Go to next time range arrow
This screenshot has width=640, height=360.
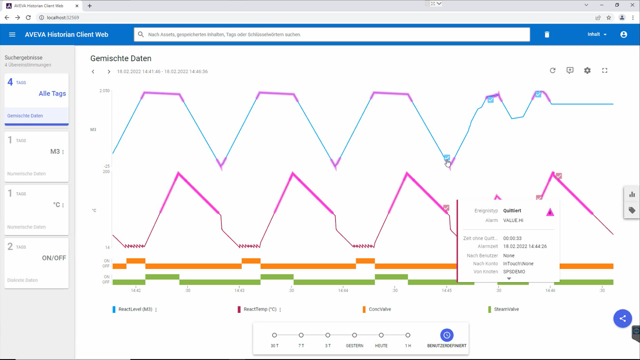109,72
